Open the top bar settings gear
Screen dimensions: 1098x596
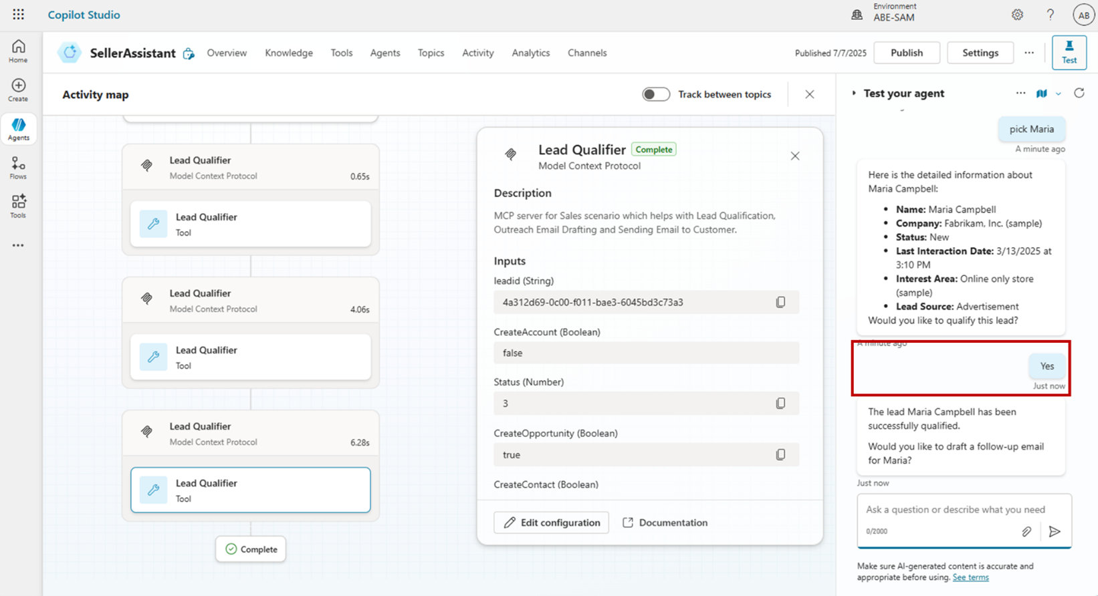[x=1017, y=15]
